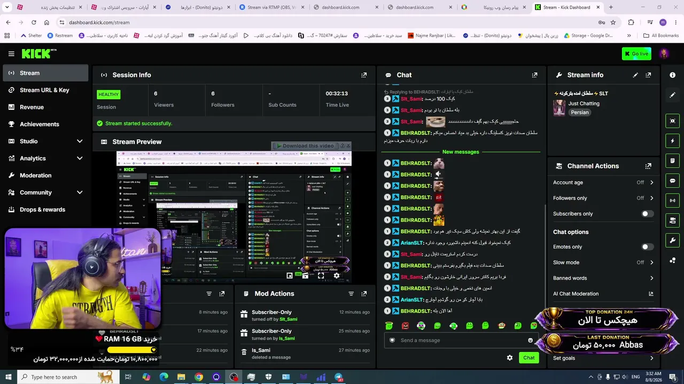Toggle the lightning bolt panel icon in right rail
Screen dimensions: 684x384
[673, 141]
